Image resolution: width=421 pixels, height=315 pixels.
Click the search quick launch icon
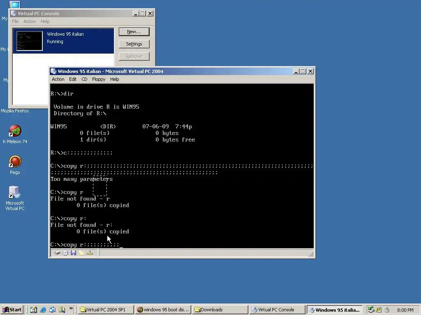(x=62, y=310)
